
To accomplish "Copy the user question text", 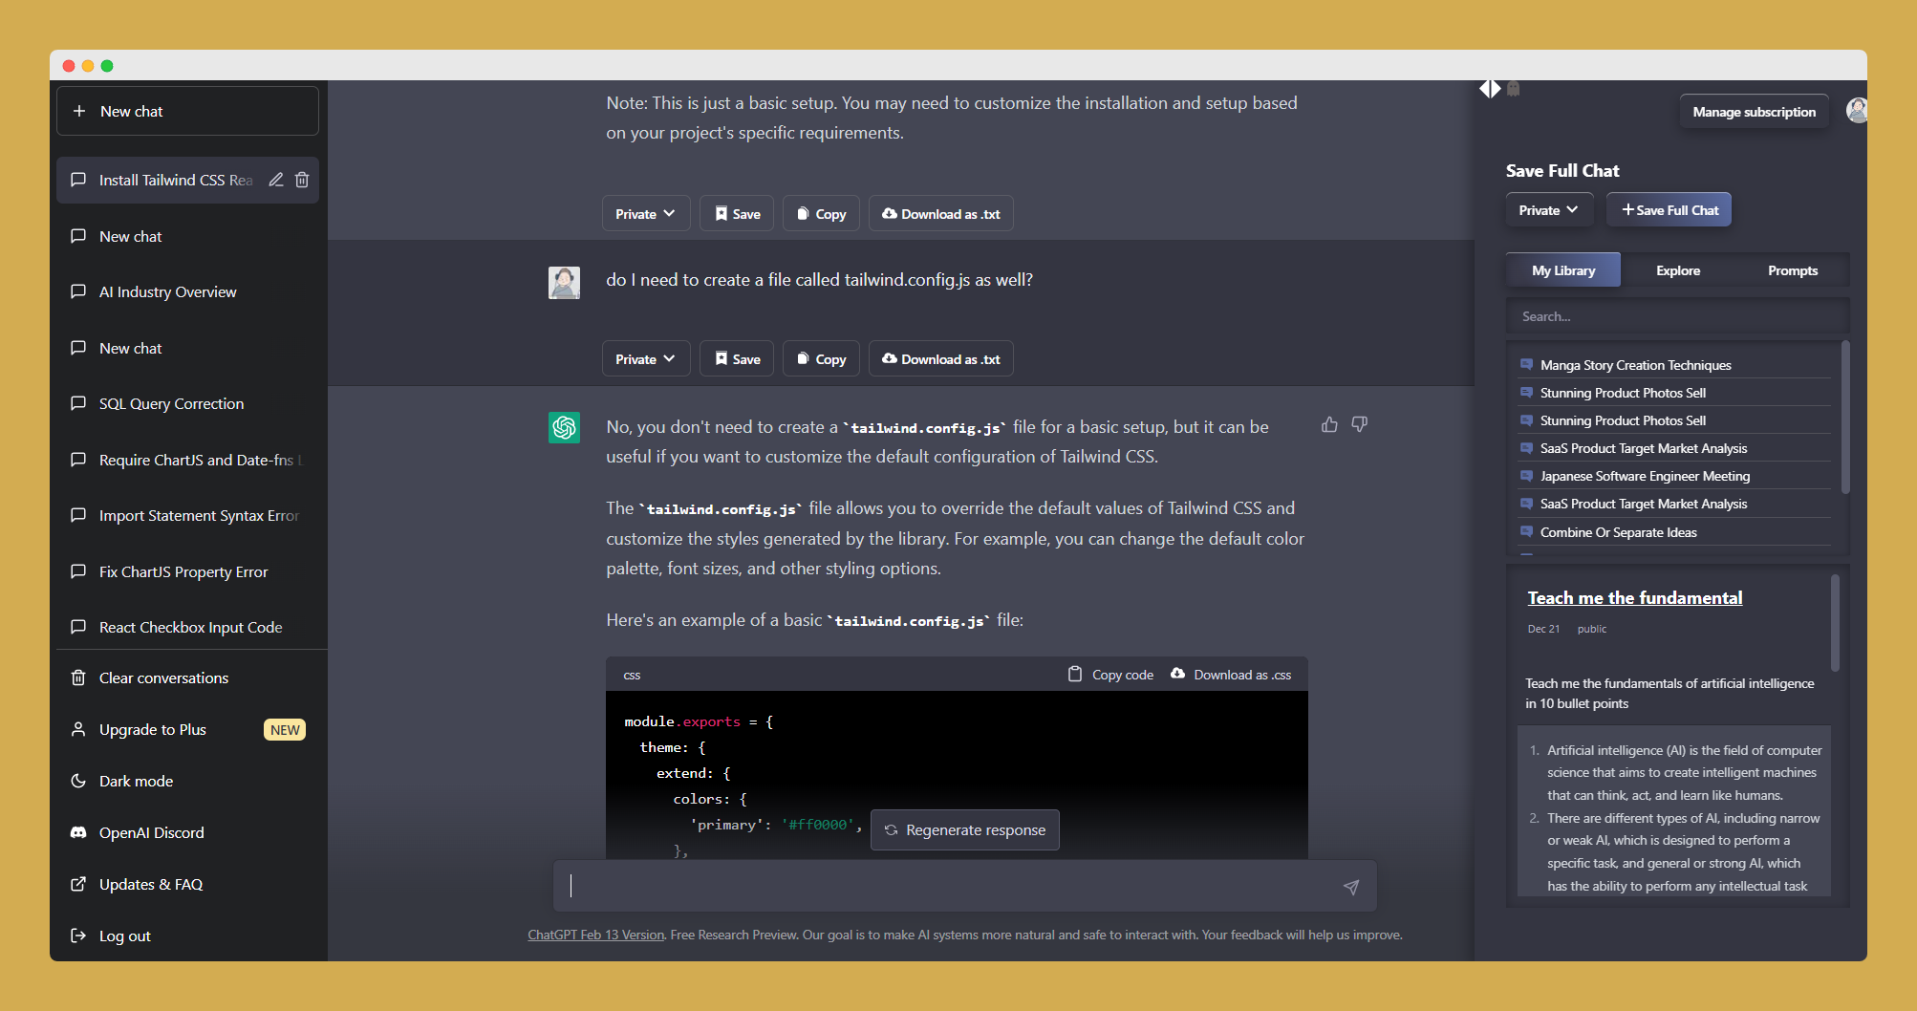I will pyautogui.click(x=822, y=359).
